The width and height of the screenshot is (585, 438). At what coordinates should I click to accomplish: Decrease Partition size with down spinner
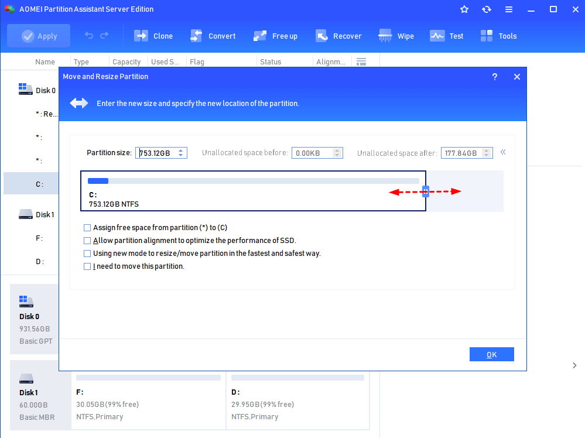[x=181, y=155]
